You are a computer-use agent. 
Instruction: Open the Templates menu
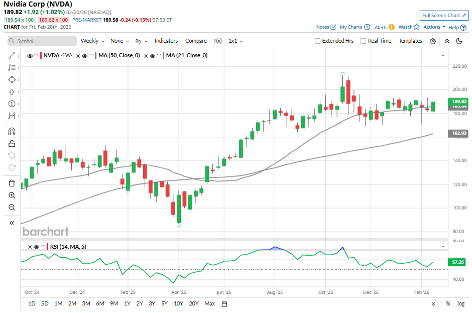(x=410, y=41)
